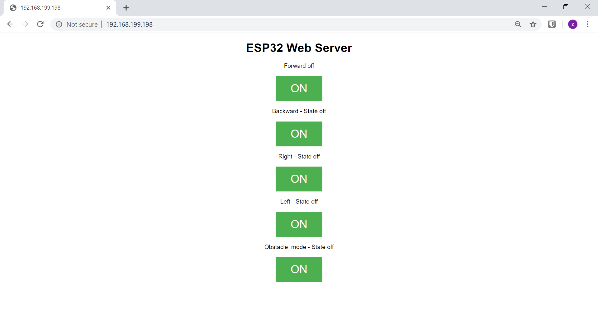Switch Left ON
The width and height of the screenshot is (598, 317).
(299, 224)
